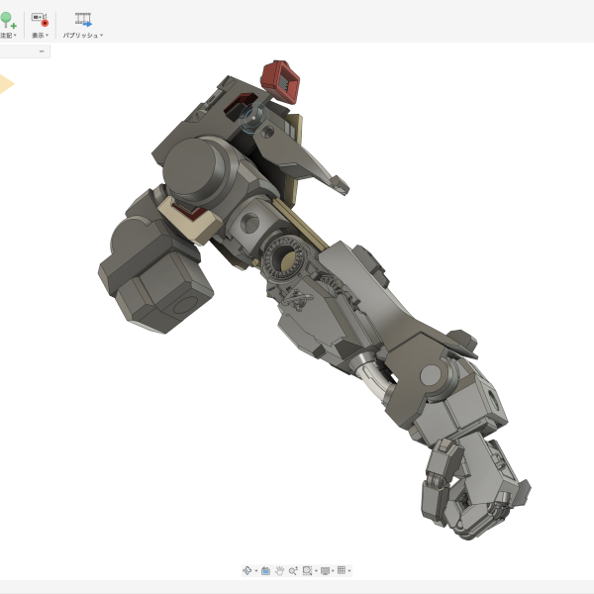Image resolution: width=594 pixels, height=594 pixels.
Task: Open the 表示 dropdown menu
Action: pyautogui.click(x=40, y=36)
